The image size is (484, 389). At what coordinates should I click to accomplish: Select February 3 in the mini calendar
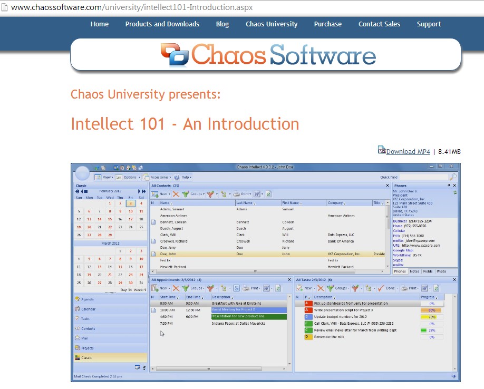(x=131, y=203)
